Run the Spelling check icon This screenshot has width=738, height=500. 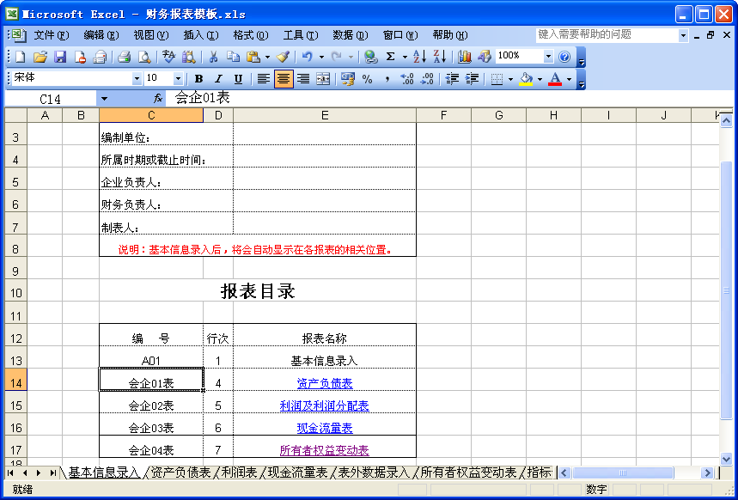click(x=168, y=57)
